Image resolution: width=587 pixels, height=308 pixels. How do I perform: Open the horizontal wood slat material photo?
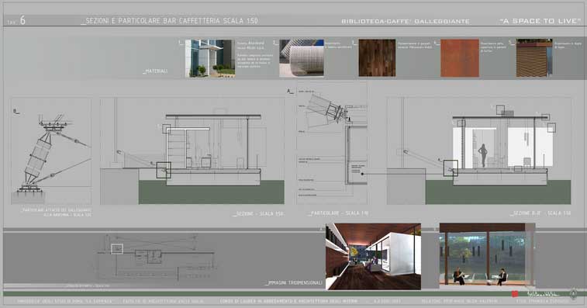click(534, 58)
